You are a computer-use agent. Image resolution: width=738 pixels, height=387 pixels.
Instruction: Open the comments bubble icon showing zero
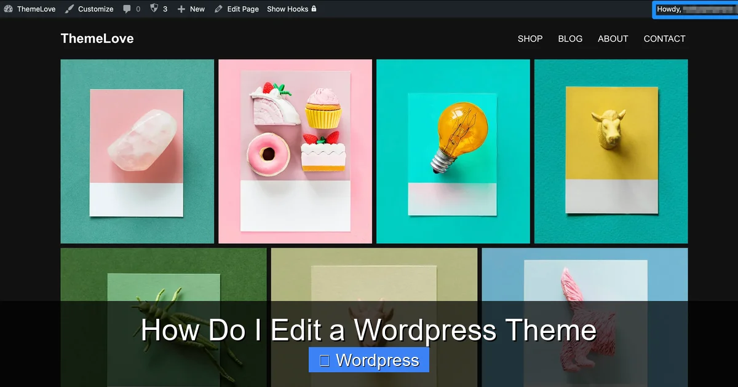tap(128, 9)
